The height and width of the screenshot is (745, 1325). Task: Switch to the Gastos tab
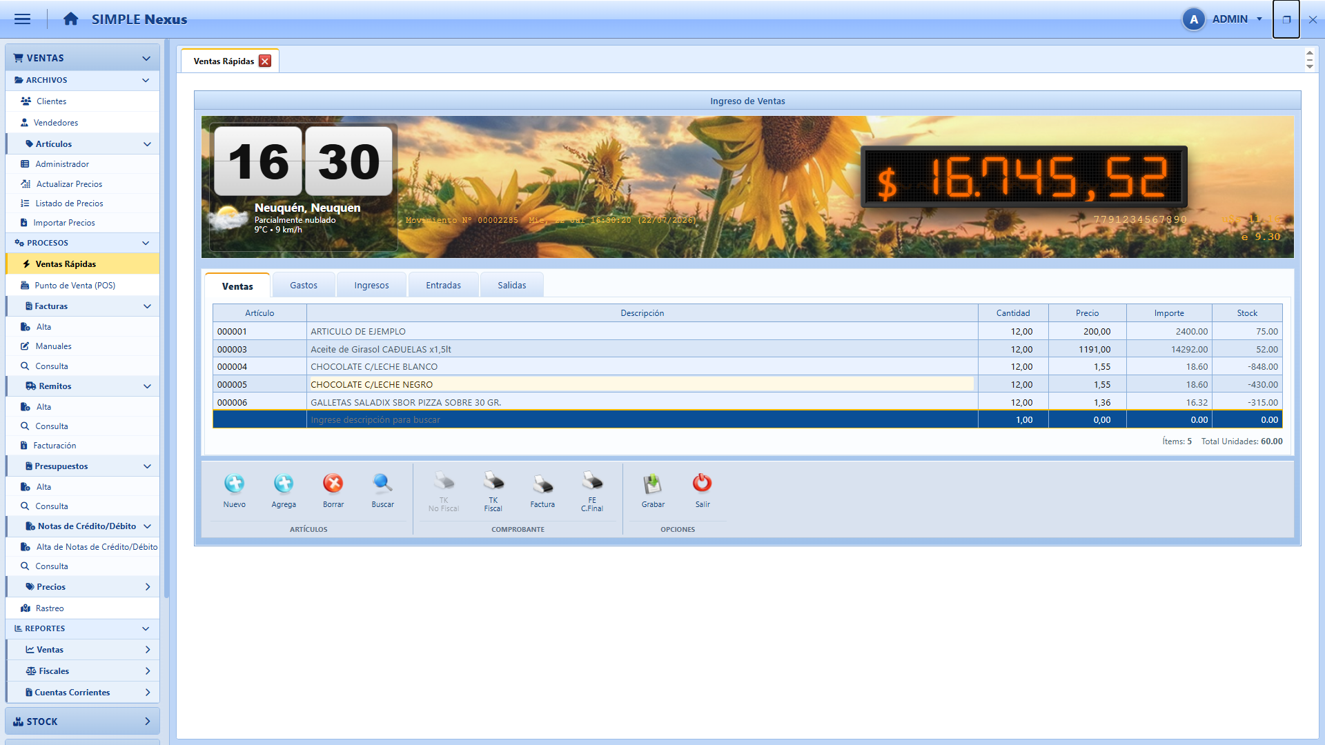[304, 286]
